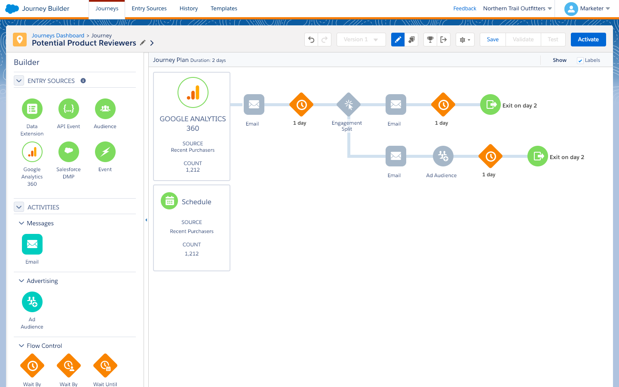Click the Data Extension entry source

pyautogui.click(x=32, y=109)
